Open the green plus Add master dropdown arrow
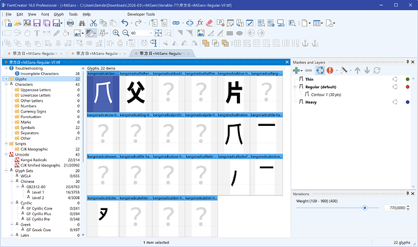Image resolution: width=418 pixels, height=247 pixels. (x=302, y=71)
